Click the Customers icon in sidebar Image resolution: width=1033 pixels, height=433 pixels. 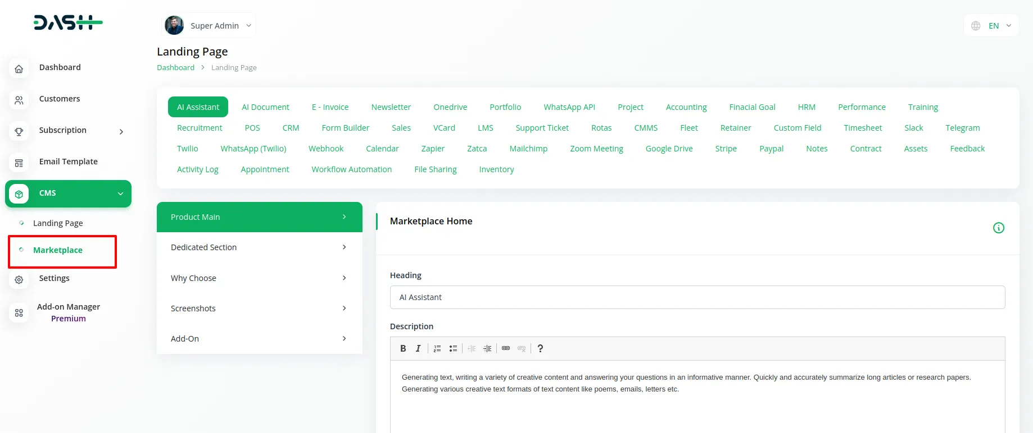[19, 100]
